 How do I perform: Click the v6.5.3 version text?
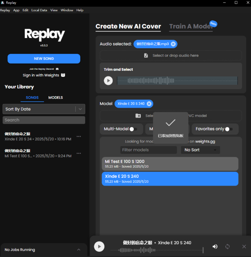point(44,45)
